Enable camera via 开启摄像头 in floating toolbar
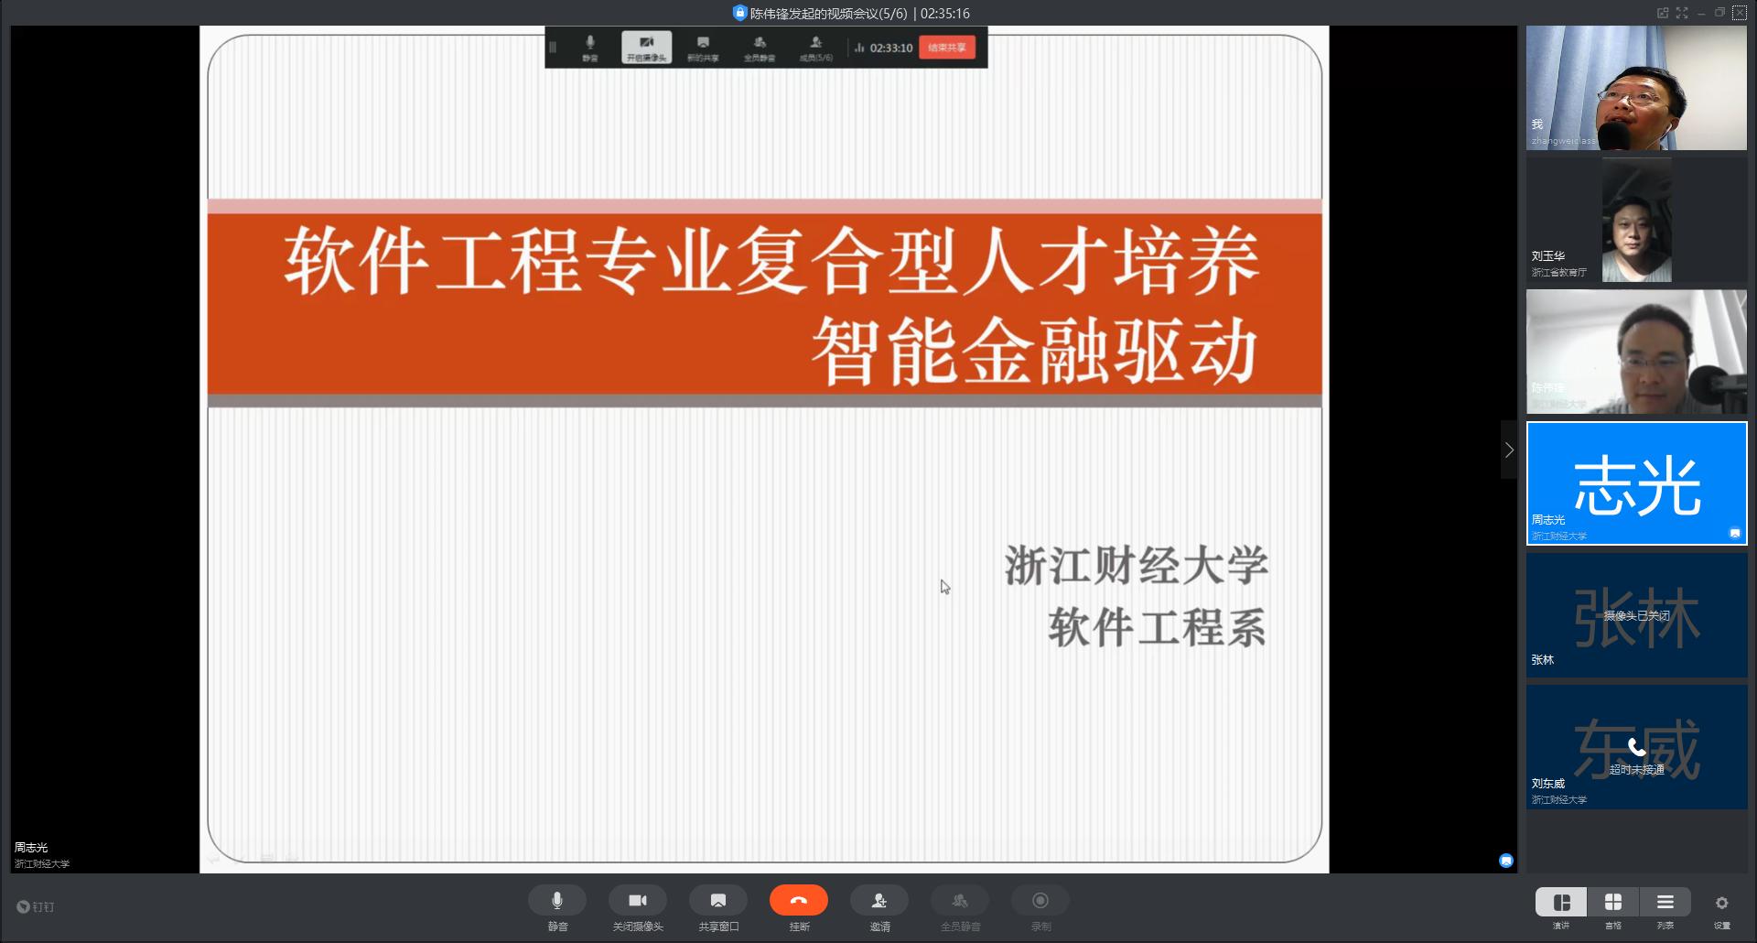Screen dimensions: 1757x943 click(646, 48)
